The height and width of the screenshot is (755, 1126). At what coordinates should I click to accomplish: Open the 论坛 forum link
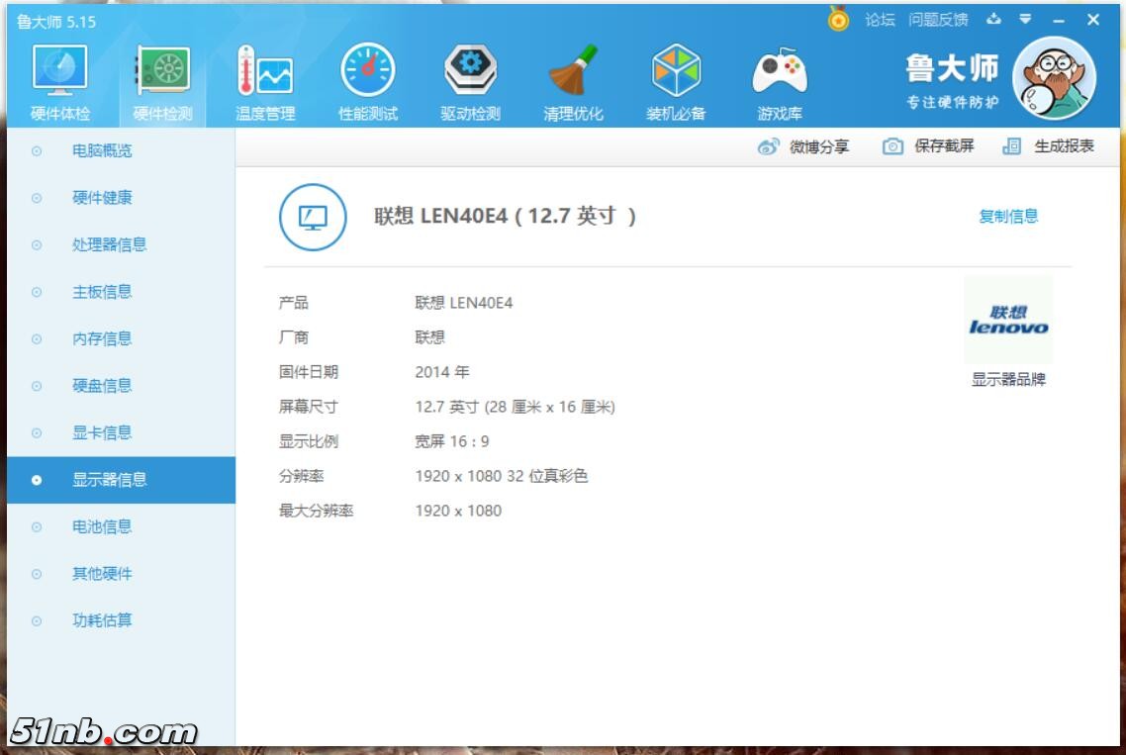pos(880,20)
